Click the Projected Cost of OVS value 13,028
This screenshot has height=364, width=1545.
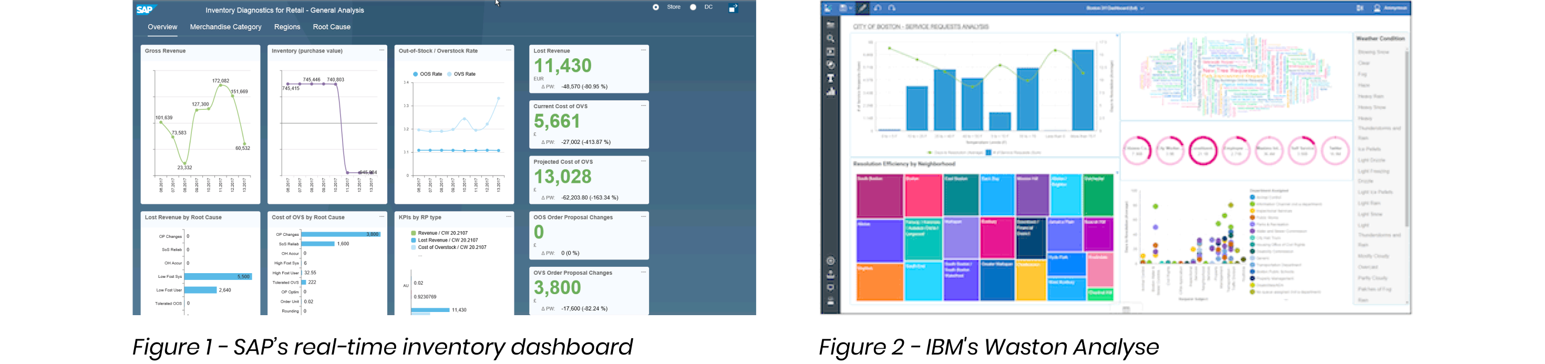pyautogui.click(x=563, y=177)
